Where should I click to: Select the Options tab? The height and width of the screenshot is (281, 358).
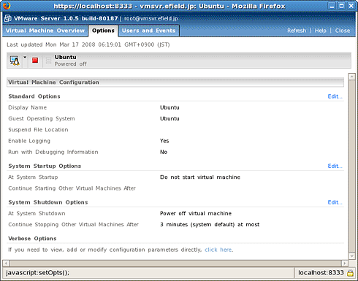[x=103, y=31]
